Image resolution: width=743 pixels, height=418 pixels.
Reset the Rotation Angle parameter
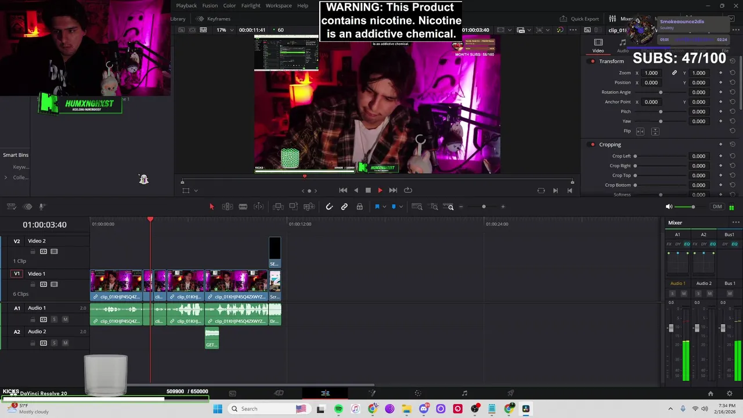pos(733,92)
